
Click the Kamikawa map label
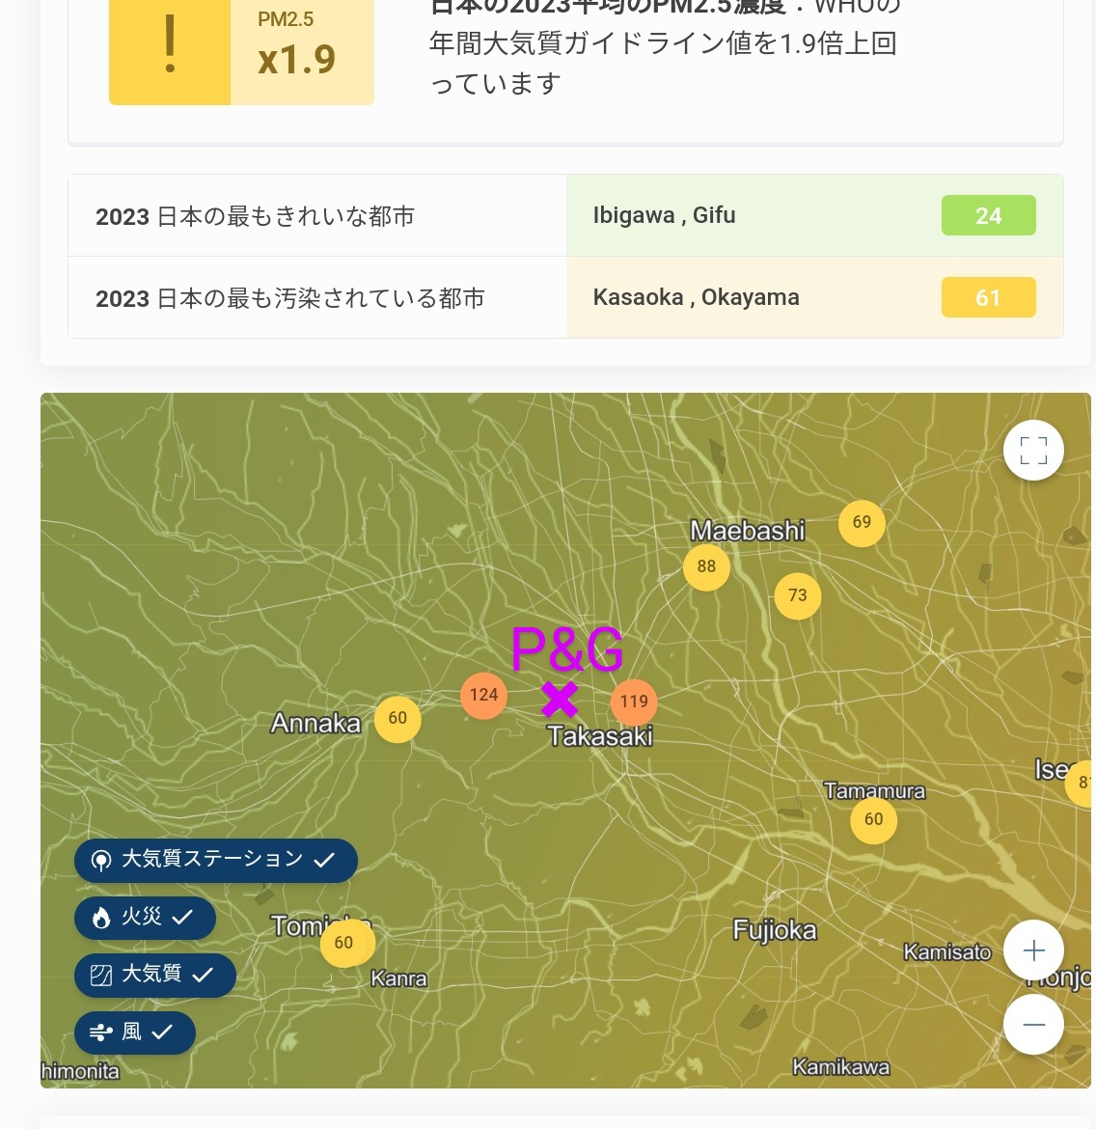pos(841,1066)
